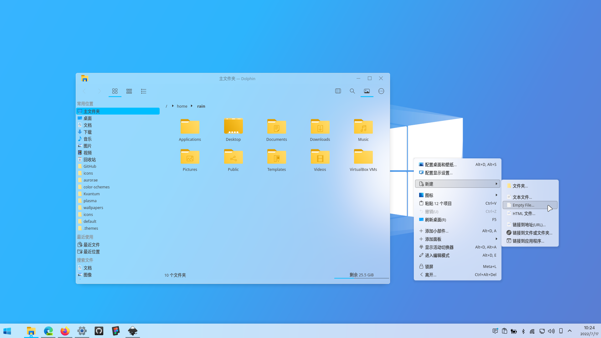The image size is (601, 338).
Task: Open Kvantum bookmark in sidebar
Action: click(118, 194)
